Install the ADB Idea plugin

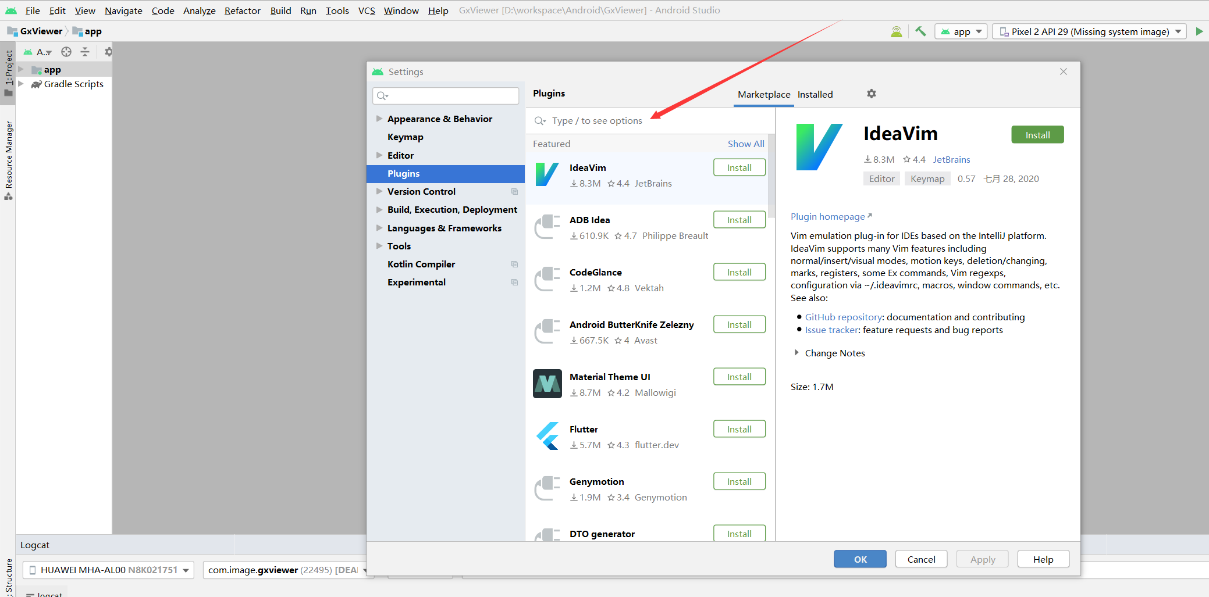click(x=739, y=220)
